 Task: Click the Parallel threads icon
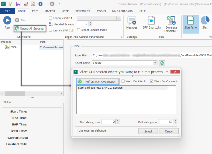(x=51, y=24)
